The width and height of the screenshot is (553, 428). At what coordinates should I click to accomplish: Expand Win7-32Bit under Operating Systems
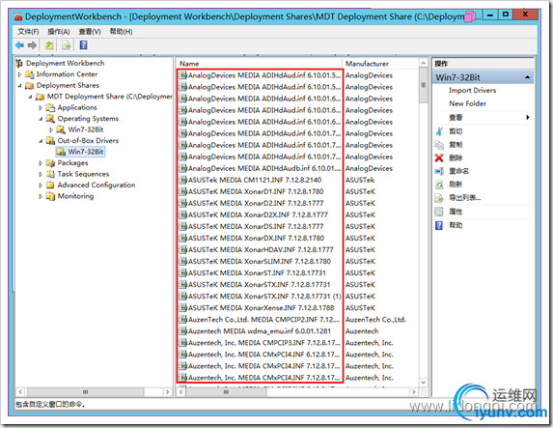pyautogui.click(x=51, y=129)
